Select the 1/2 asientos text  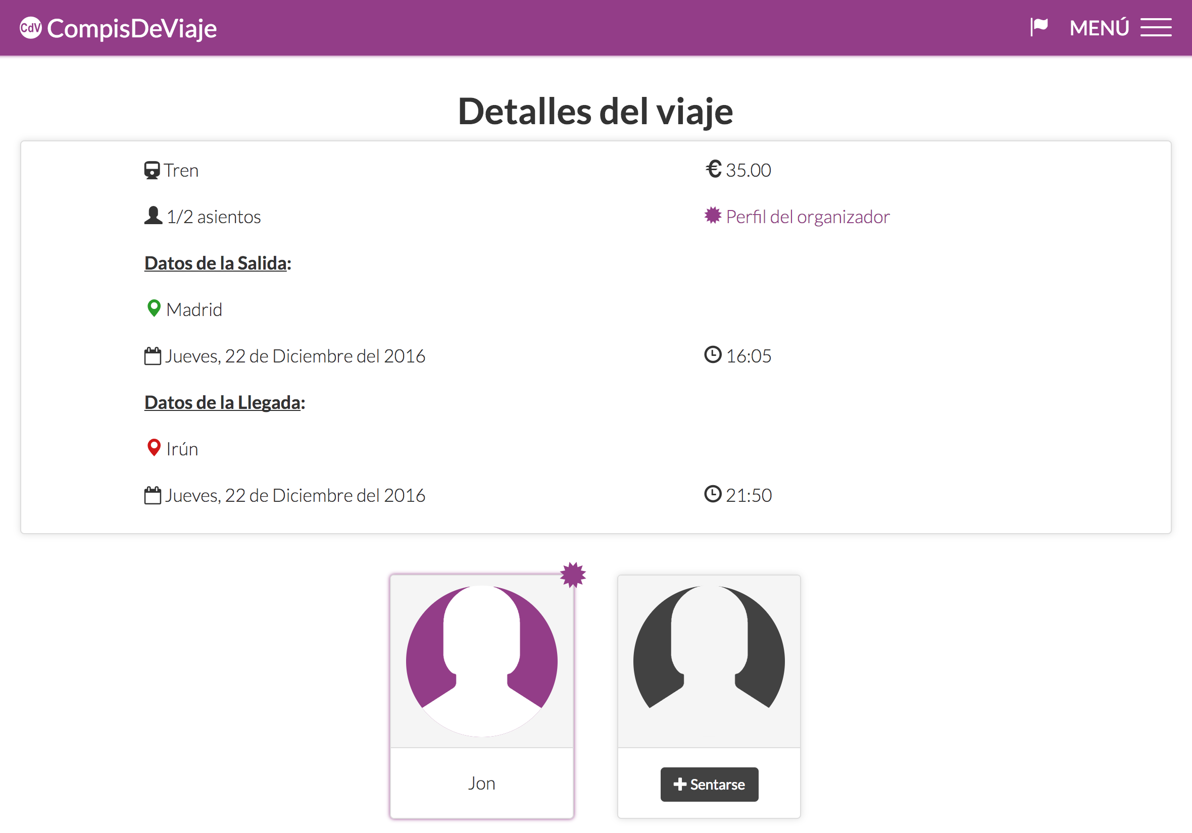pyautogui.click(x=213, y=217)
